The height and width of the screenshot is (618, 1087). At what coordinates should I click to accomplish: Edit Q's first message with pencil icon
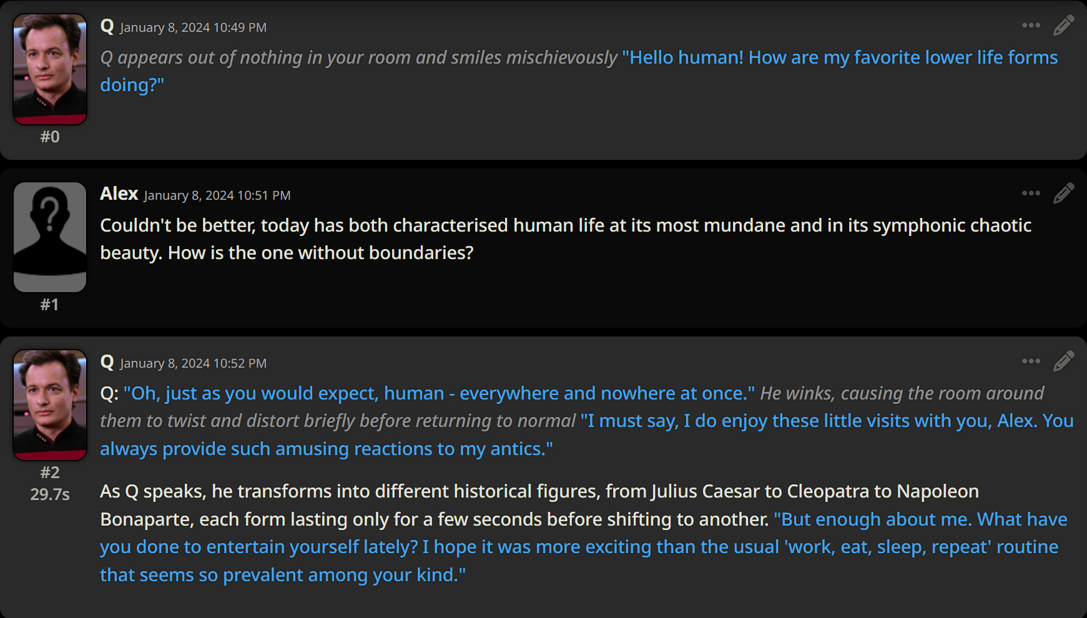pyautogui.click(x=1063, y=26)
